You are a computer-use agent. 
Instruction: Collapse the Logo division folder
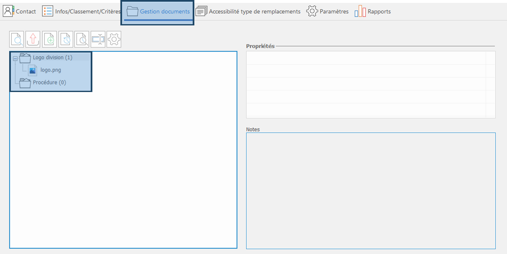click(x=15, y=59)
